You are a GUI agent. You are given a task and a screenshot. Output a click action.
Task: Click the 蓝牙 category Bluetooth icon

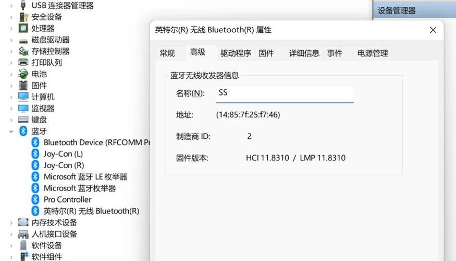coord(23,131)
